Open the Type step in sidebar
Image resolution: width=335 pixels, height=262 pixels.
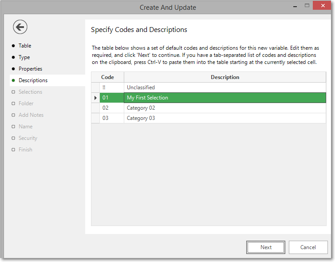(24, 57)
